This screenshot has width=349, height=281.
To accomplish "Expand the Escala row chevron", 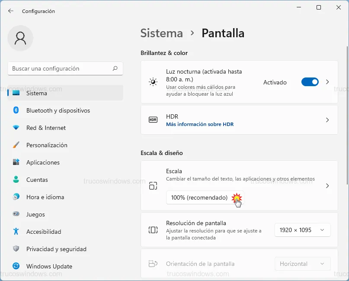I will click(x=327, y=186).
